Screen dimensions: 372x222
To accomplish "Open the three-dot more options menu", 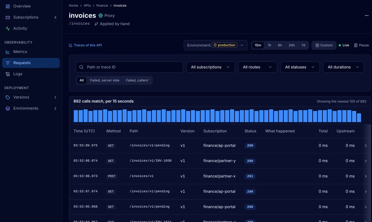I will [366, 16].
